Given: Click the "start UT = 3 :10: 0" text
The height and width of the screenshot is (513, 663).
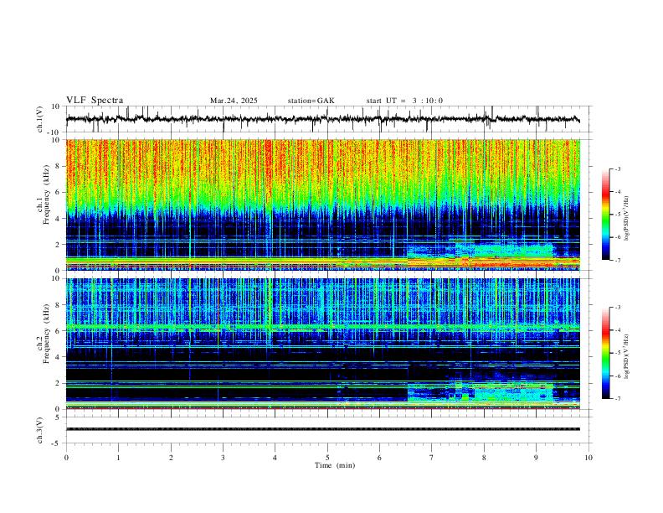Looking at the screenshot, I should 404,101.
